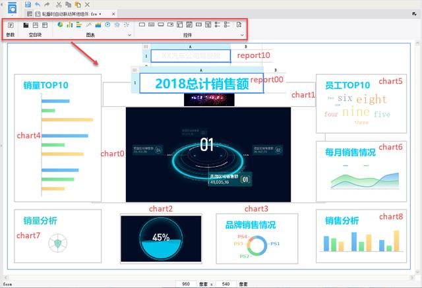Insert a gauge chart
Image resolution: width=422 pixels, height=288 pixels.
107,25
